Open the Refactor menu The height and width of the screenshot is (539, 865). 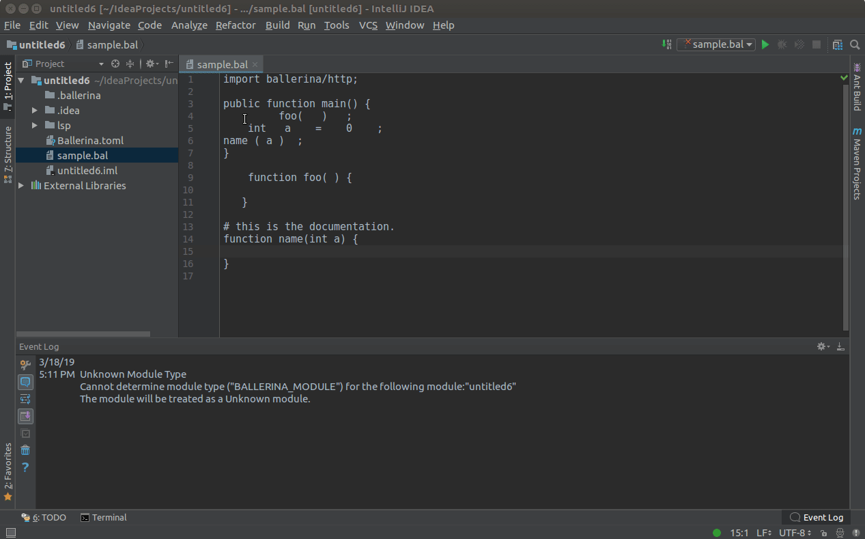[236, 25]
